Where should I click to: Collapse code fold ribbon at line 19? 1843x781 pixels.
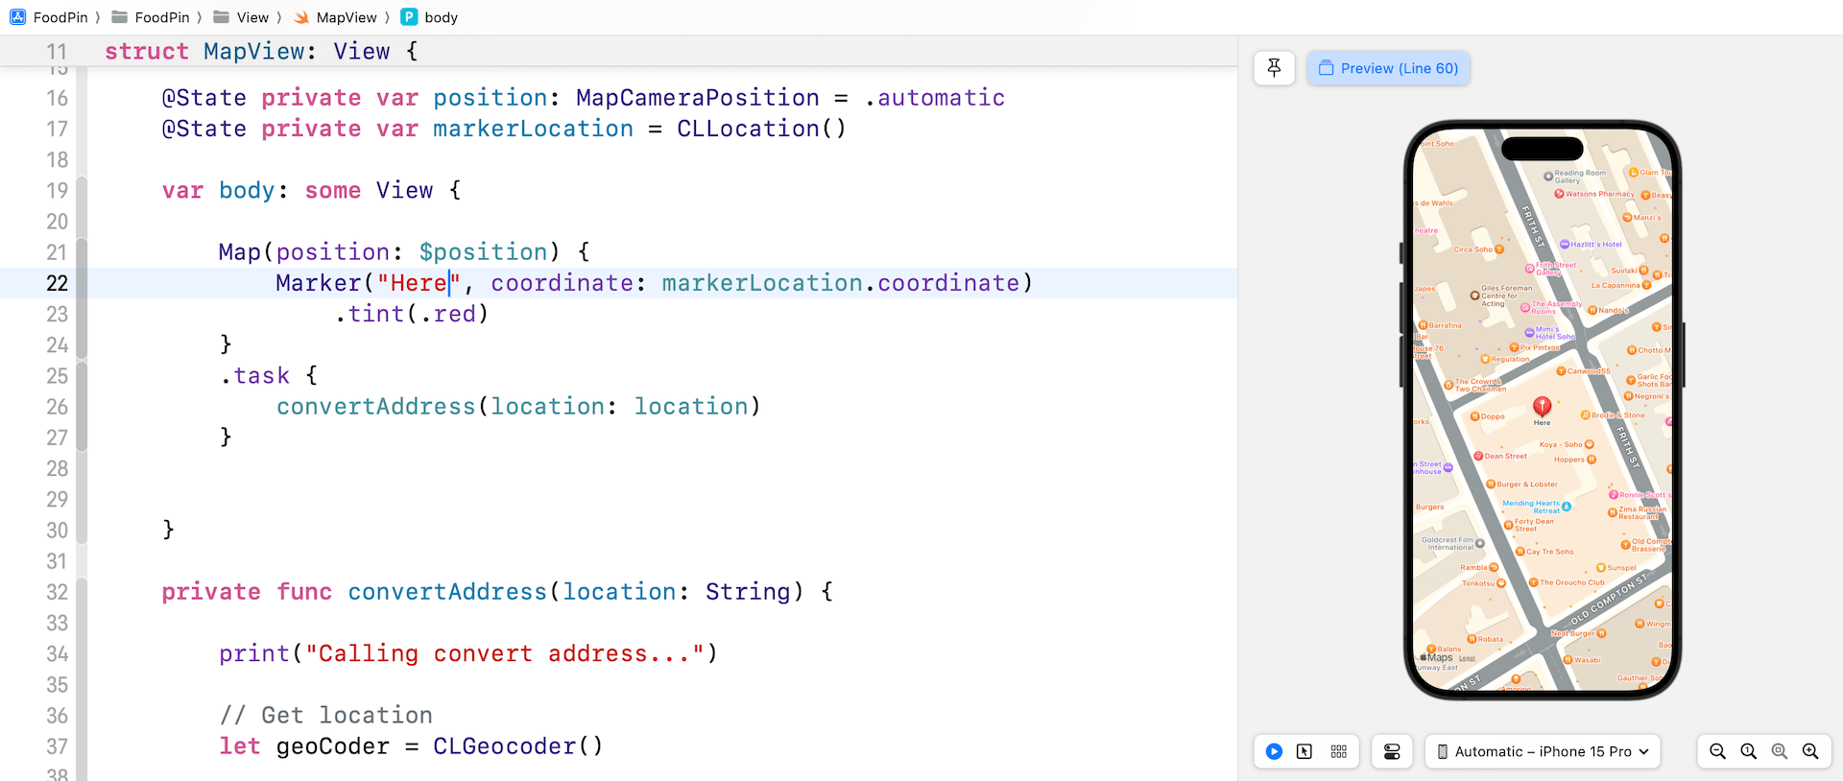pyautogui.click(x=82, y=191)
